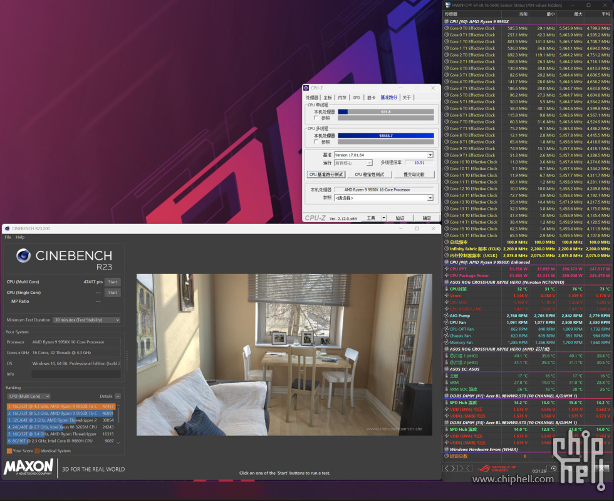Tick 参照 checkbox under CPU 单线程

316,118
